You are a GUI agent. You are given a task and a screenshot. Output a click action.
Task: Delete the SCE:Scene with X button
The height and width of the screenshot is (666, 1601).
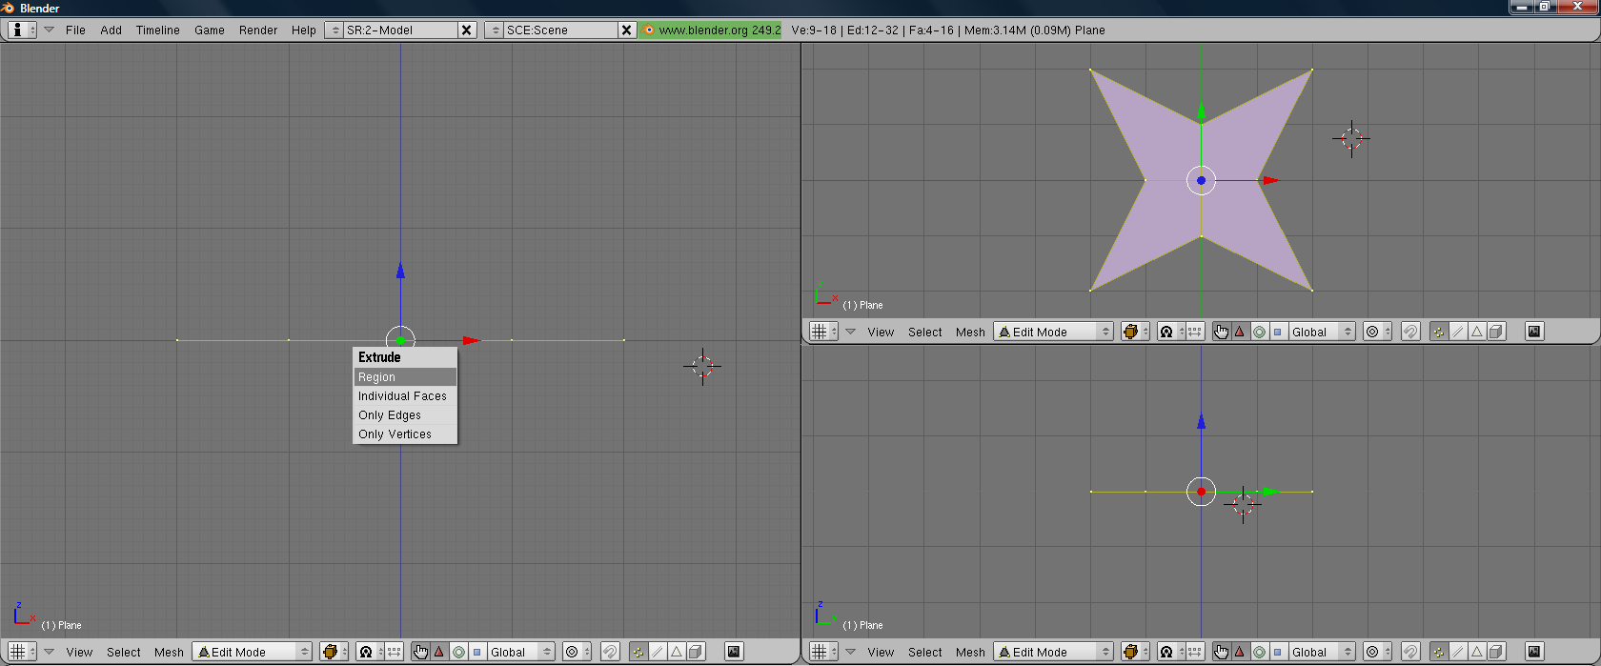627,30
